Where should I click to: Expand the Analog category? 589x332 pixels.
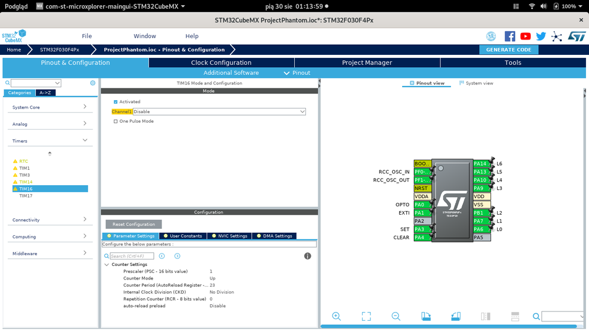pyautogui.click(x=50, y=124)
